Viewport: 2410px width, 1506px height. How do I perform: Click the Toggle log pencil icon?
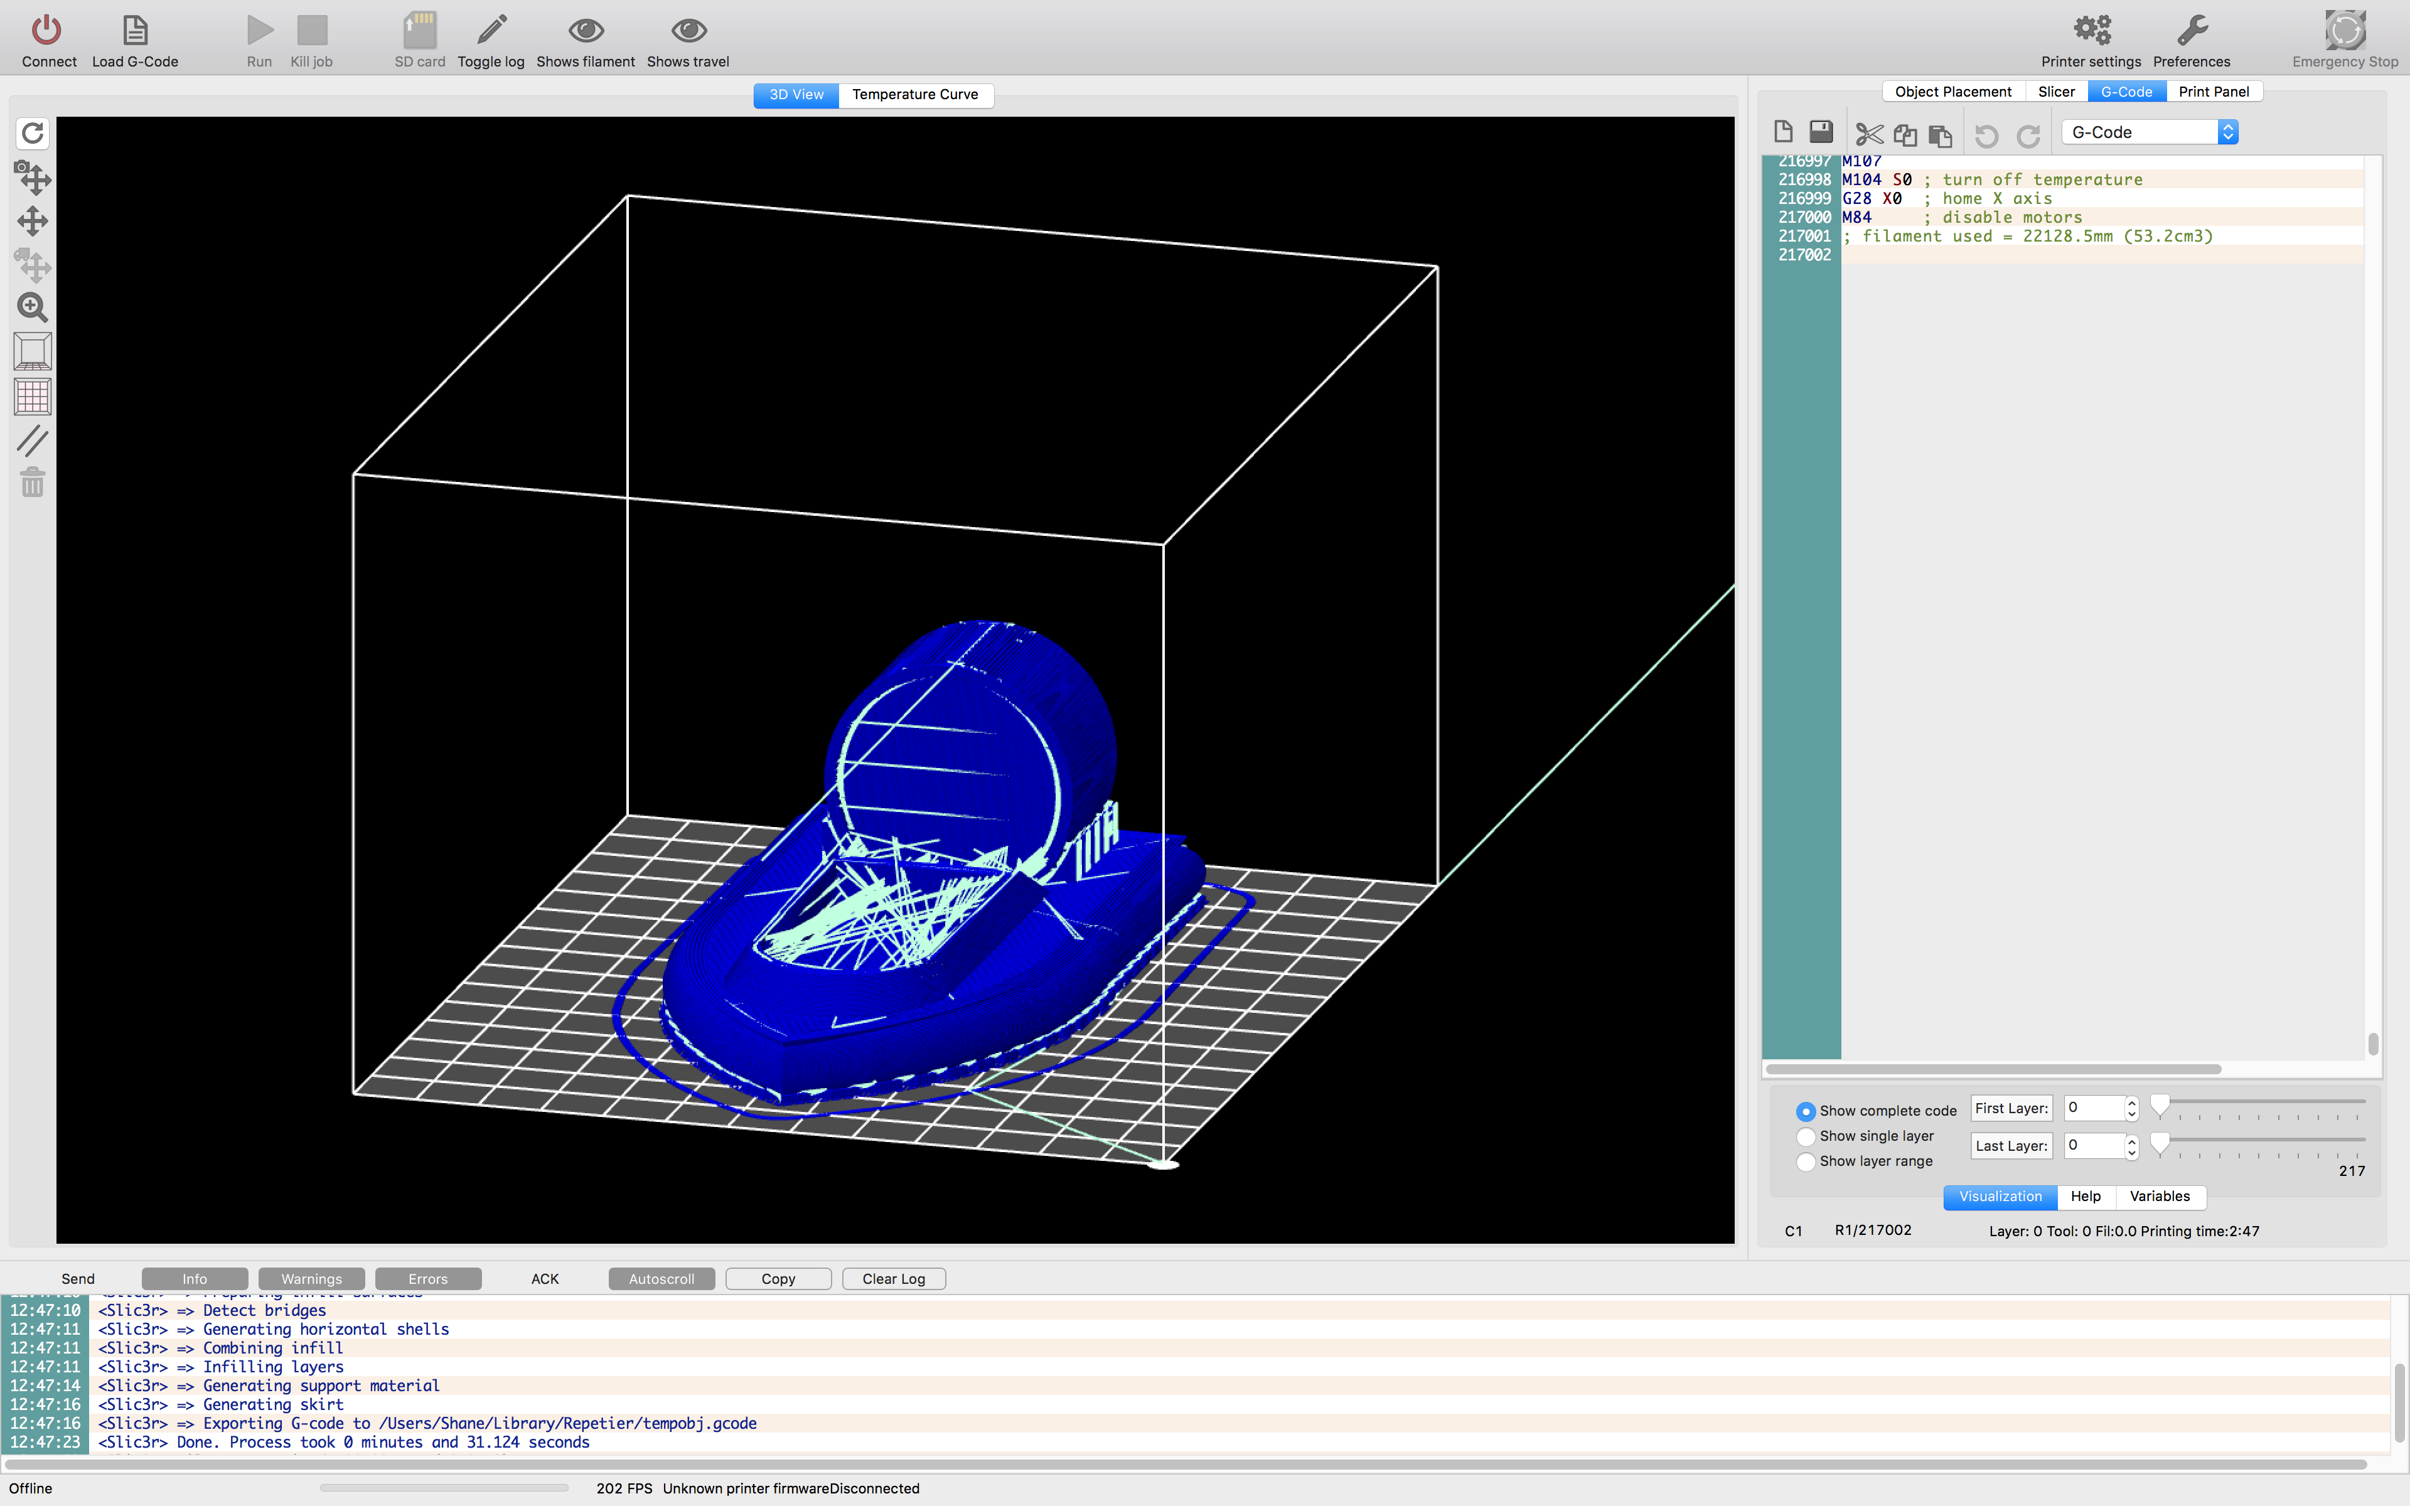click(x=491, y=31)
